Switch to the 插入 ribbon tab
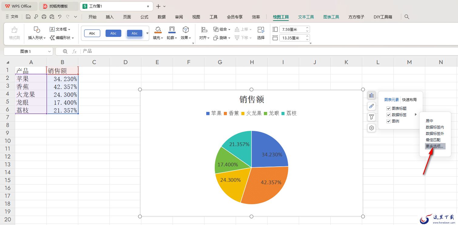Viewport: 458px width, 225px height. pyautogui.click(x=110, y=17)
